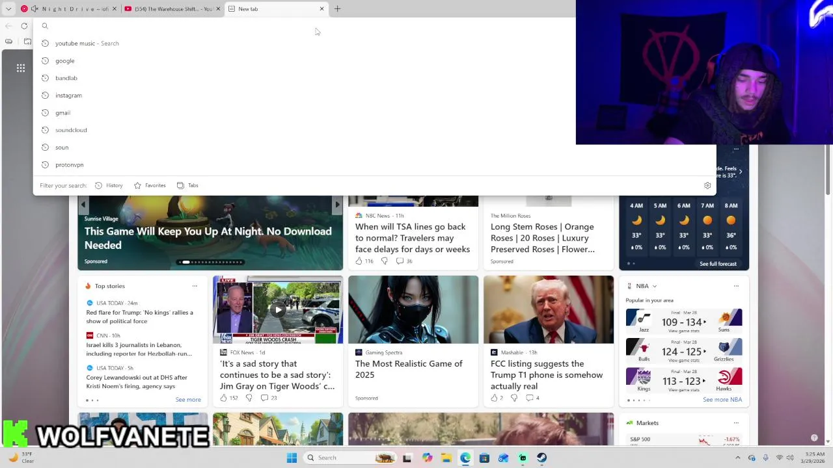The width and height of the screenshot is (833, 468).
Task: Click See more under Top stories
Action: (188, 400)
